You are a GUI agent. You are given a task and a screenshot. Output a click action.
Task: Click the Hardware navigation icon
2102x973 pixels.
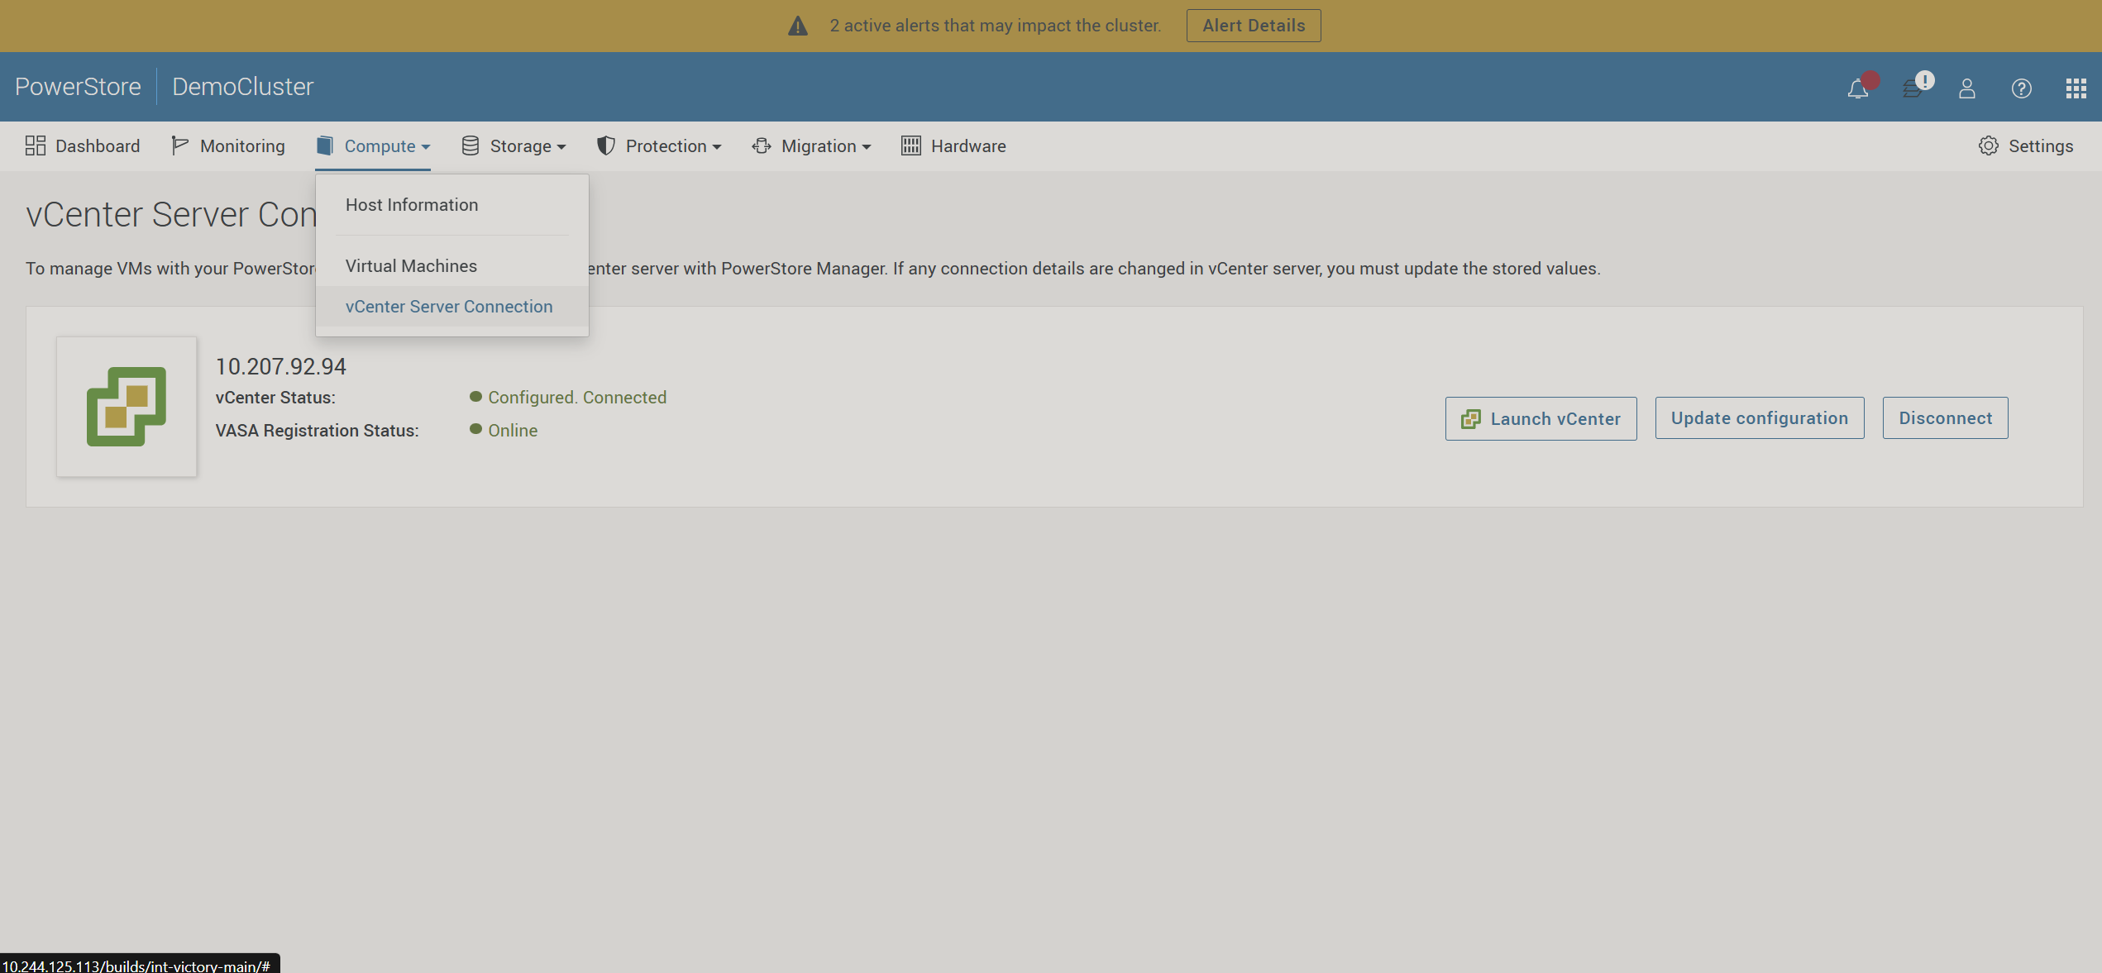tap(911, 145)
